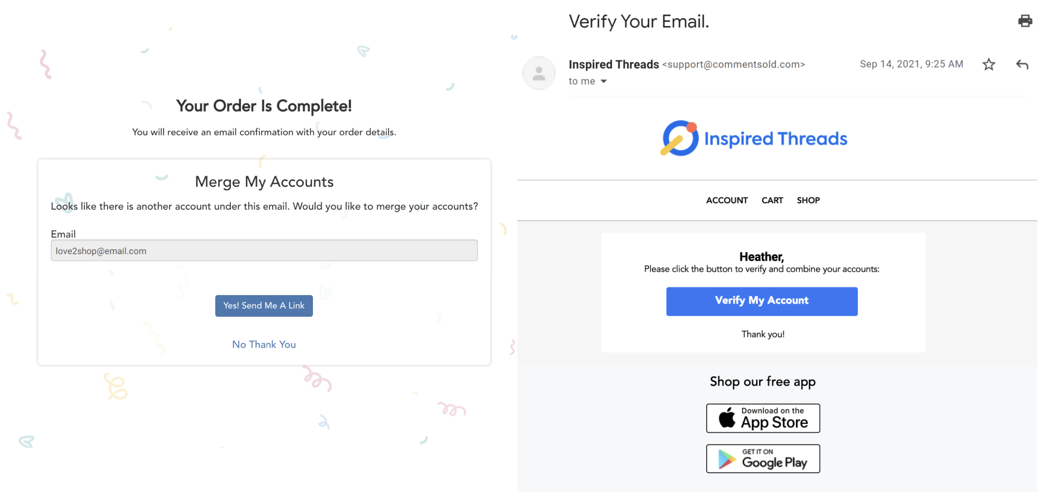Click the Inspired Threads logo
This screenshot has height=498, width=1038.
[753, 138]
